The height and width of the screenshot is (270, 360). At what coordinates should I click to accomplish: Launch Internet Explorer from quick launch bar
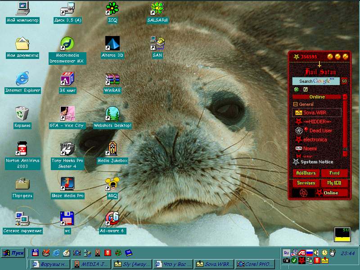tap(56, 253)
